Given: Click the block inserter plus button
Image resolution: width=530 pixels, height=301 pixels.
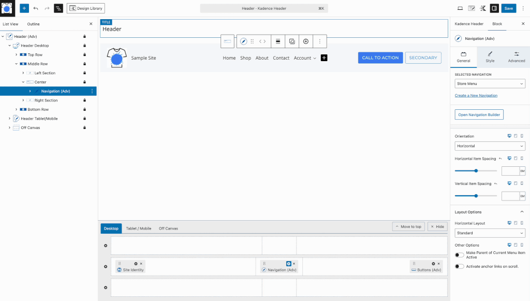Looking at the screenshot, I should 24,8.
